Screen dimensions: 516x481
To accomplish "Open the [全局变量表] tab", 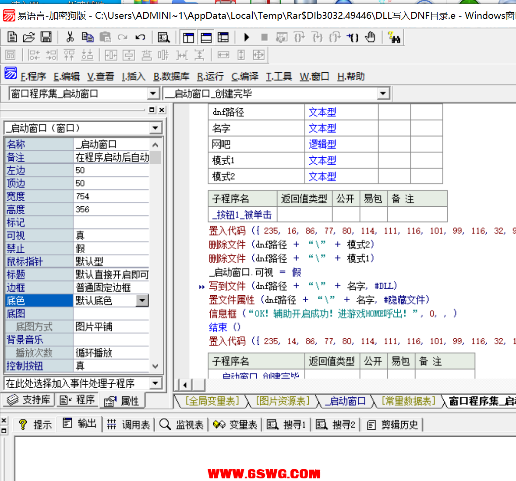I will click(x=212, y=401).
